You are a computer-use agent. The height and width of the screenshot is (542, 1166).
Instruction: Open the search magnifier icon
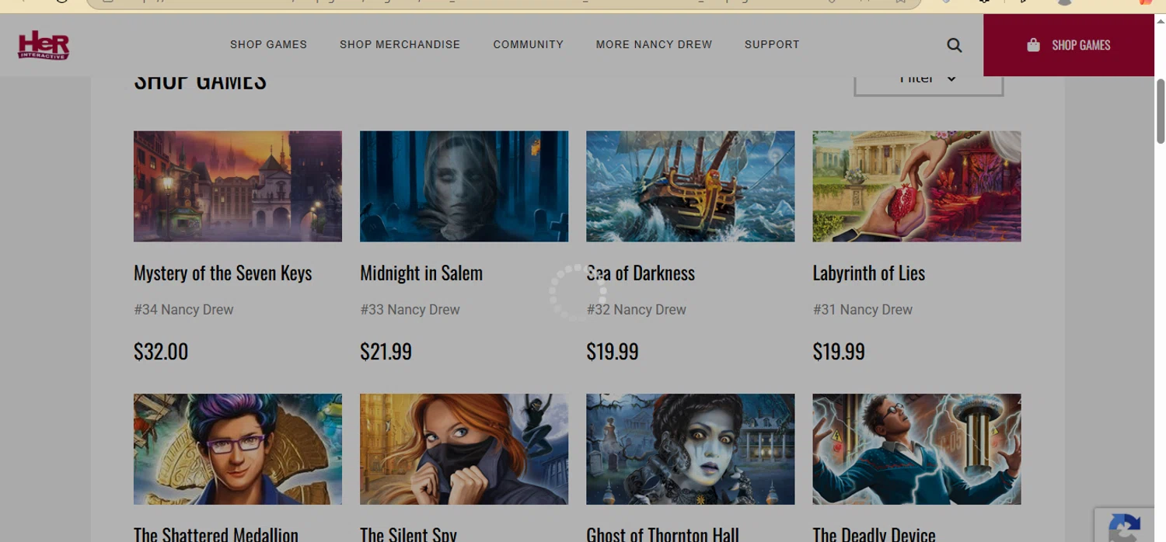(x=955, y=45)
